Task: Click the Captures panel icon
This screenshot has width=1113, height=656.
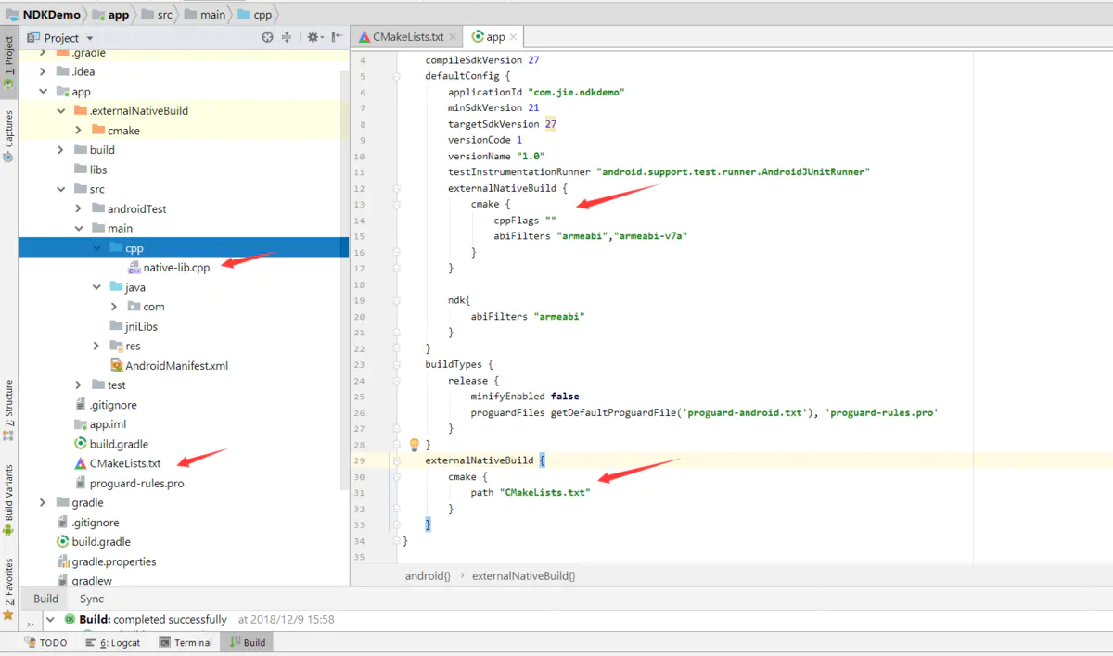Action: tap(8, 158)
